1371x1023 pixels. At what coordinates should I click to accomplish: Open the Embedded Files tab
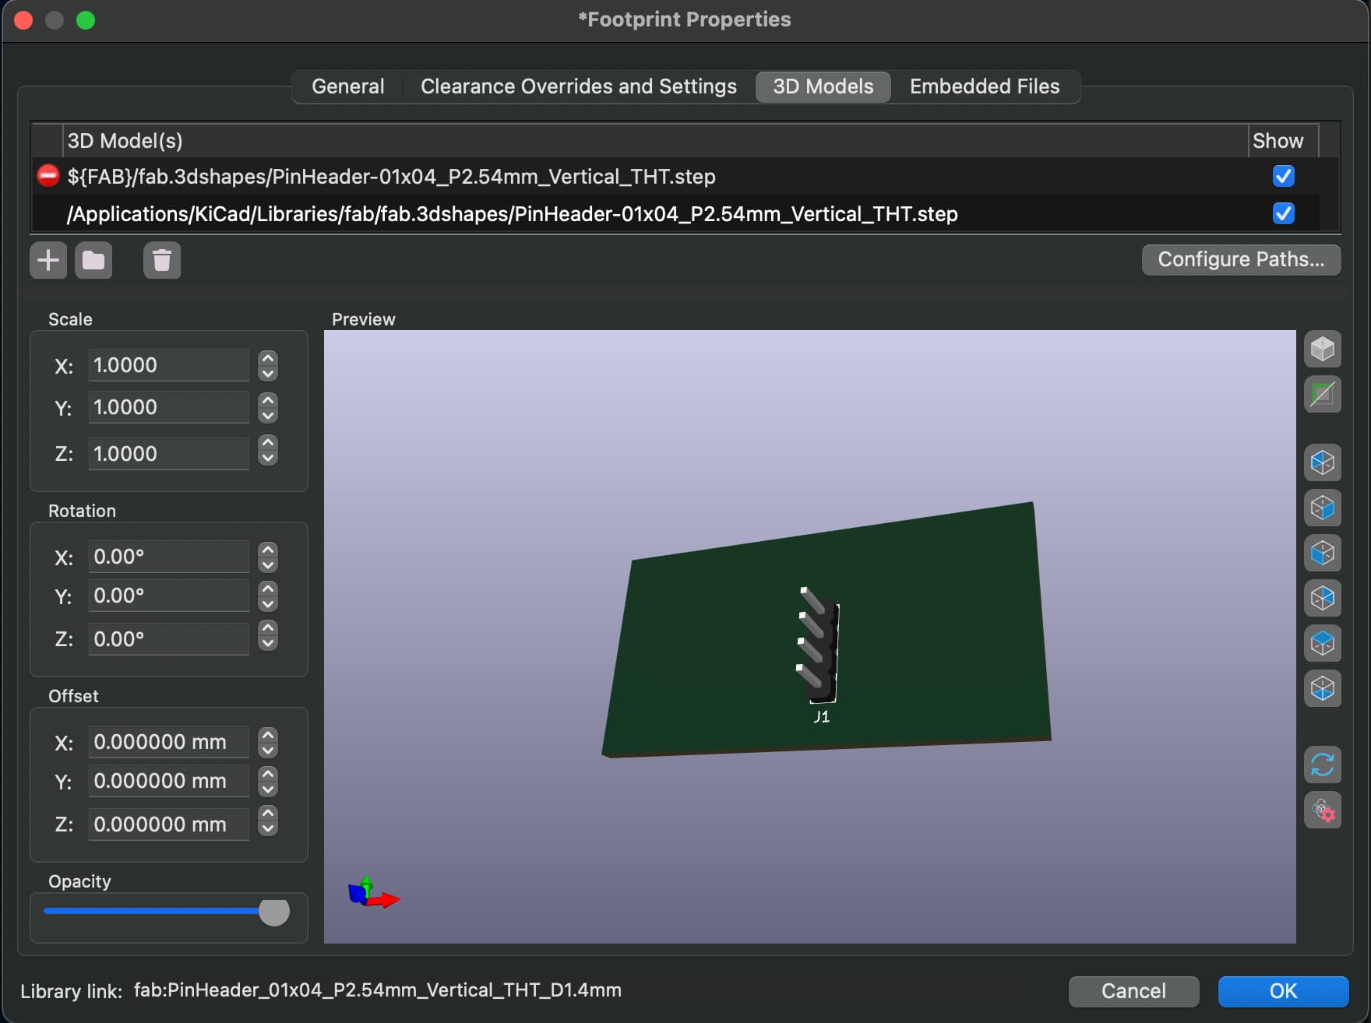coord(984,86)
